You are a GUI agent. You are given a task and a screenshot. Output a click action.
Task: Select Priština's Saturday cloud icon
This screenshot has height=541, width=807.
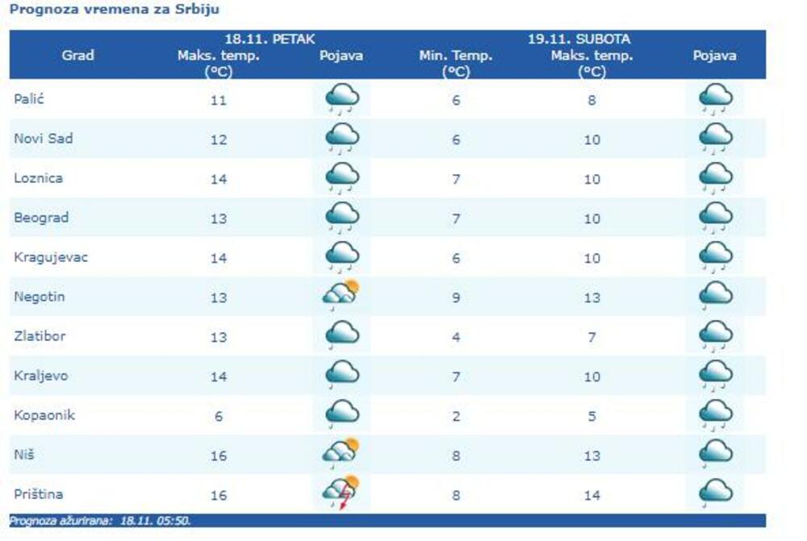pyautogui.click(x=715, y=493)
